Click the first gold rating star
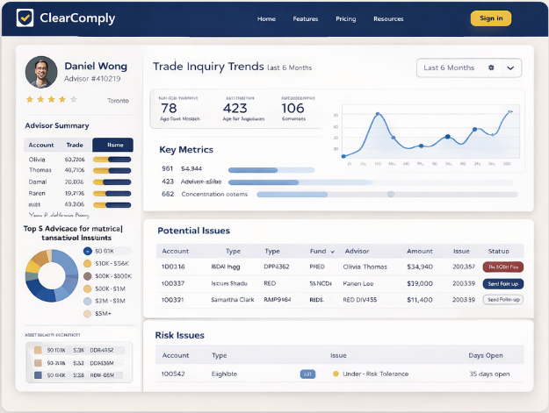Screen dimensions: 549x413 30,100
